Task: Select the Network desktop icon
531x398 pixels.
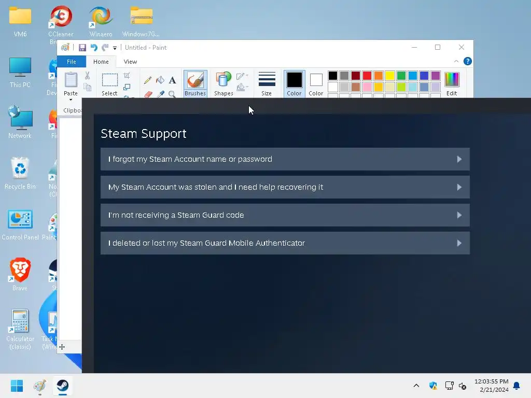Action: [20, 122]
